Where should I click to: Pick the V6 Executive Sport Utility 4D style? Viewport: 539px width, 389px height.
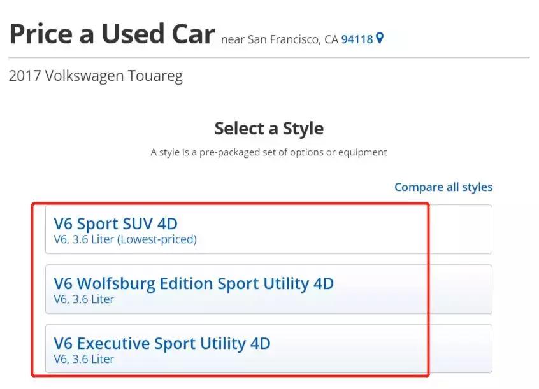[x=162, y=343]
